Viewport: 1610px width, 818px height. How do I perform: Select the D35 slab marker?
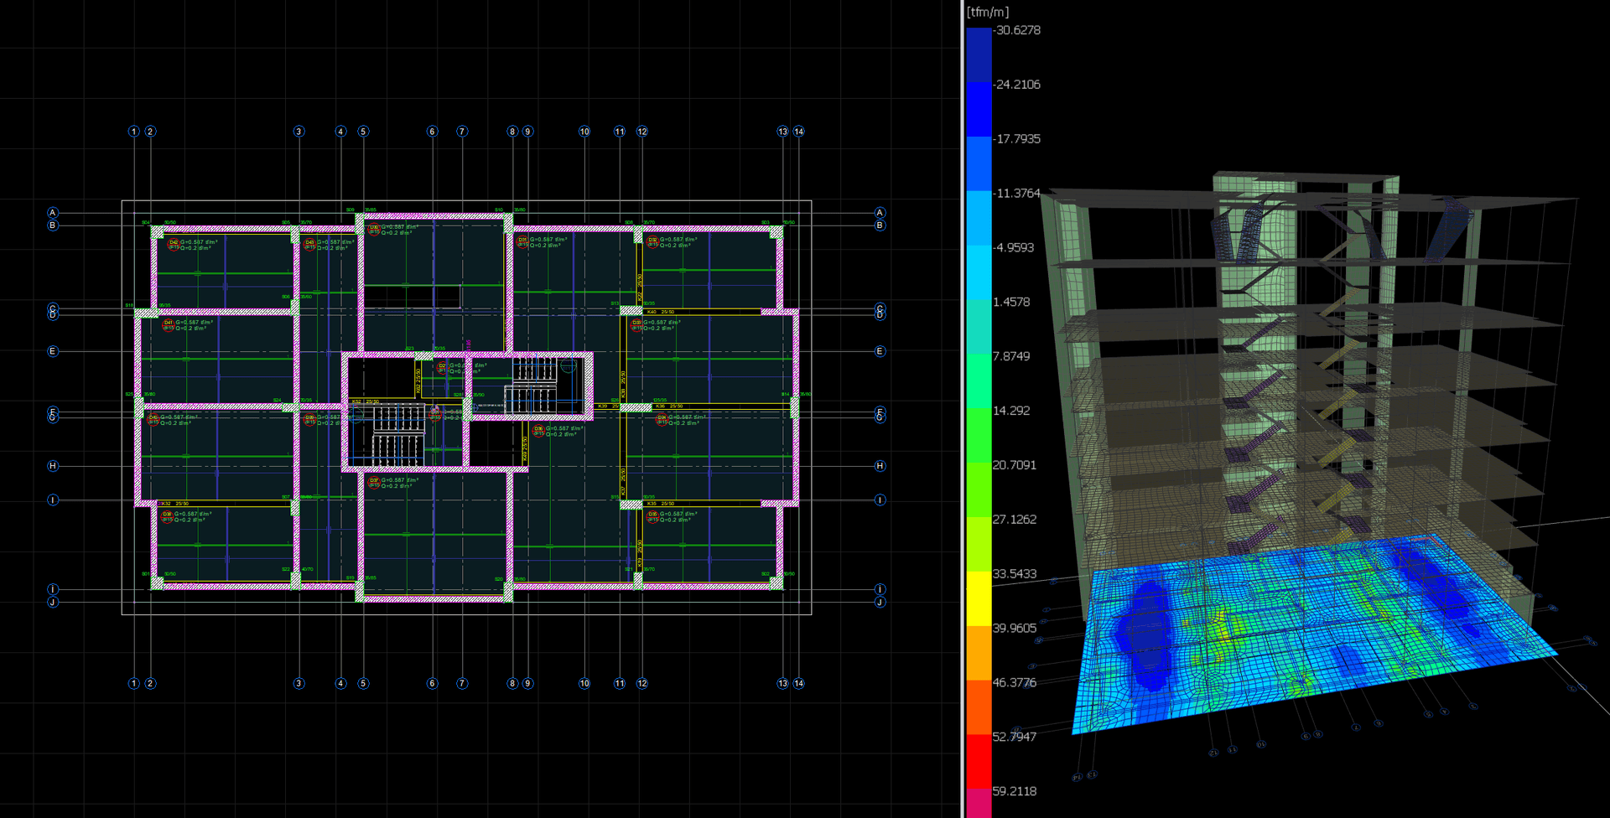[x=652, y=515]
